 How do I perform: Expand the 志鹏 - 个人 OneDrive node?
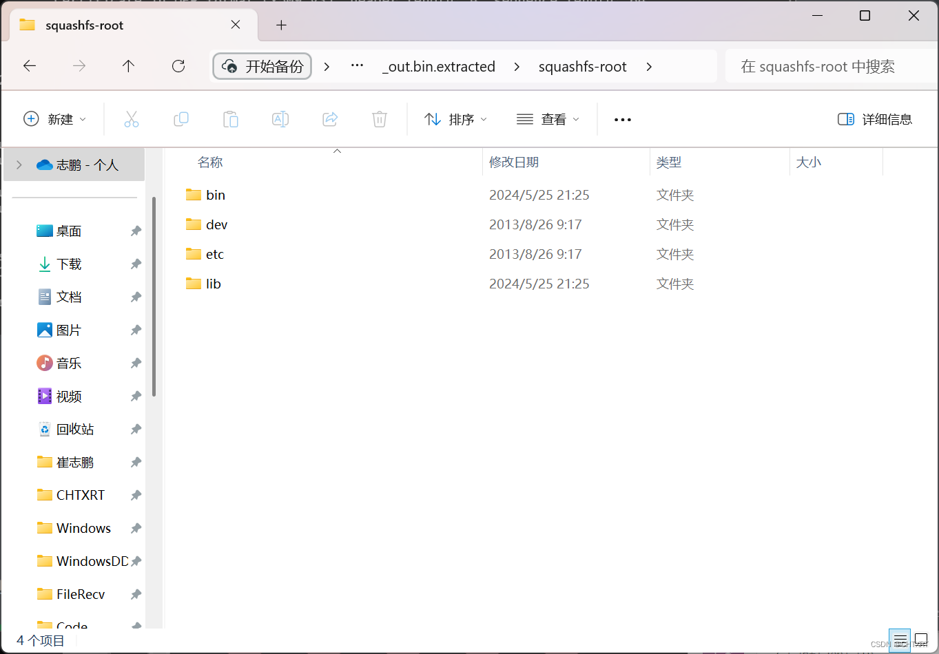(x=19, y=165)
